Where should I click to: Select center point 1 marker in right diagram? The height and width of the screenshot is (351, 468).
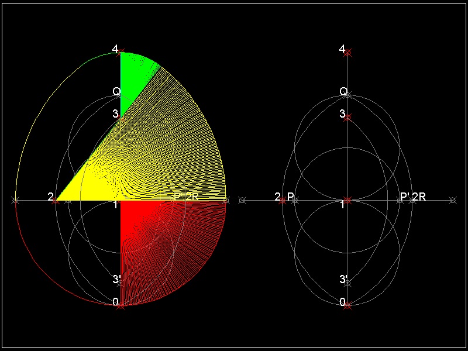click(x=347, y=200)
